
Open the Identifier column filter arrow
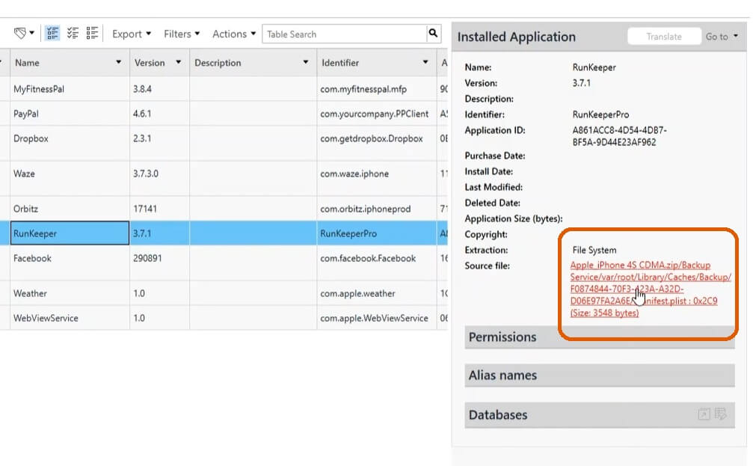pyautogui.click(x=425, y=63)
